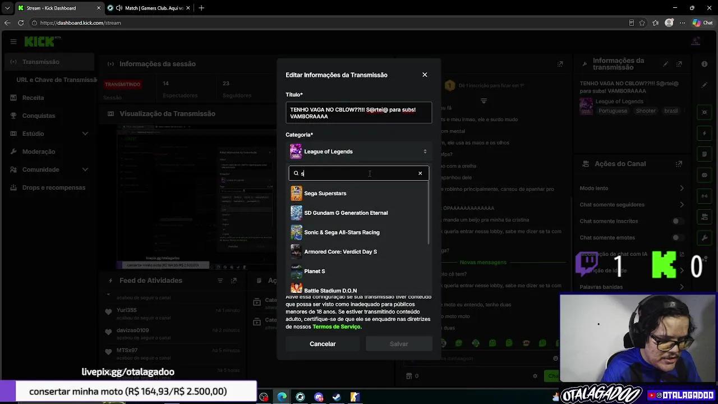
Task: Open Termos de Serviço link
Action: (337, 327)
